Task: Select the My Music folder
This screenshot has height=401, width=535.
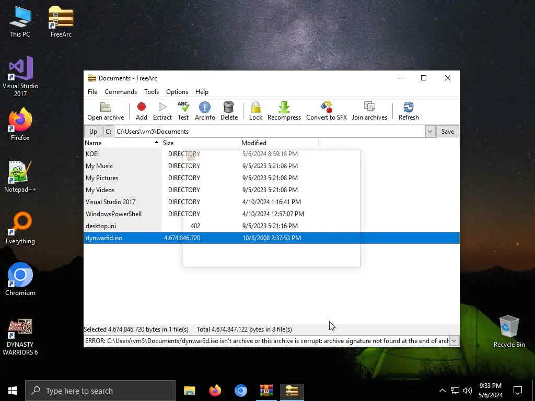Action: 272,166
